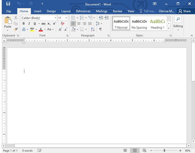Click the Sort A-Z icon
This screenshot has width=195, height=153.
click(93, 29)
